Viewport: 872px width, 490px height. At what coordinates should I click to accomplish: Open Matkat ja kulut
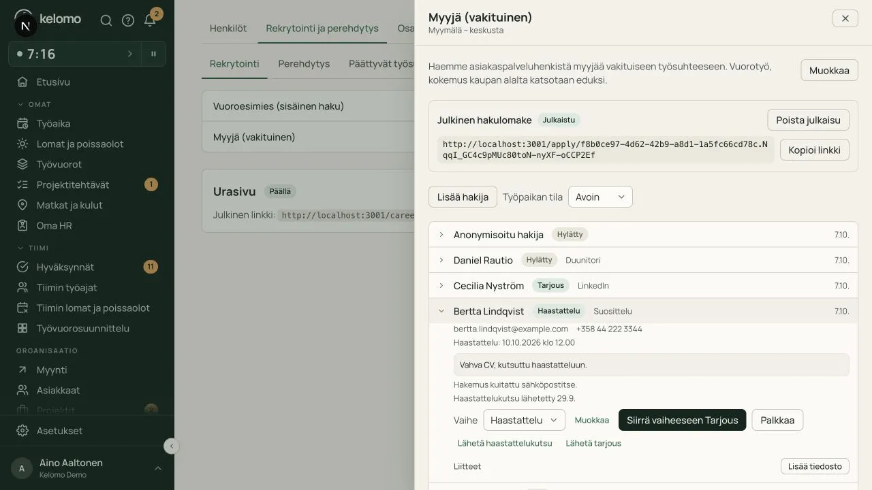87,205
